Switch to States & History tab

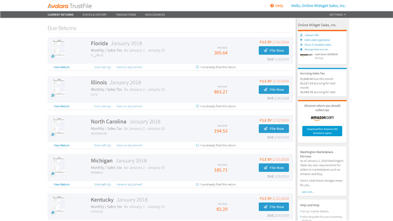point(94,15)
